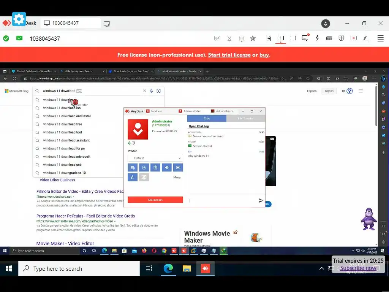389x292 pixels.
Task: Click the Bing Rewards trophy icon
Action: point(349,91)
